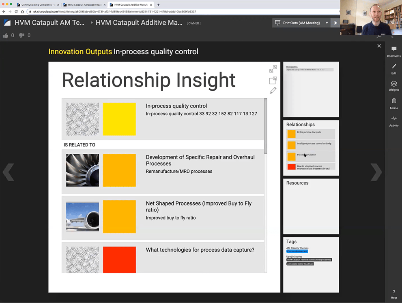Go to the previous item with left chevron
This screenshot has height=303, width=402.
pyautogui.click(x=9, y=172)
